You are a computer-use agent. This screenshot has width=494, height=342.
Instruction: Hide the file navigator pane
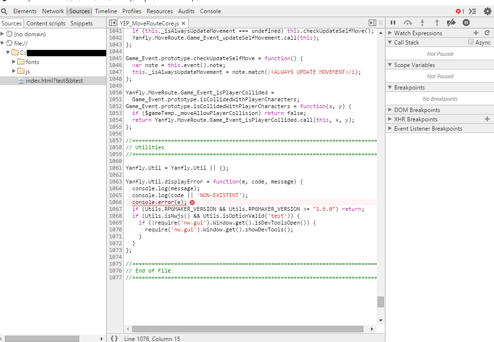point(112,23)
